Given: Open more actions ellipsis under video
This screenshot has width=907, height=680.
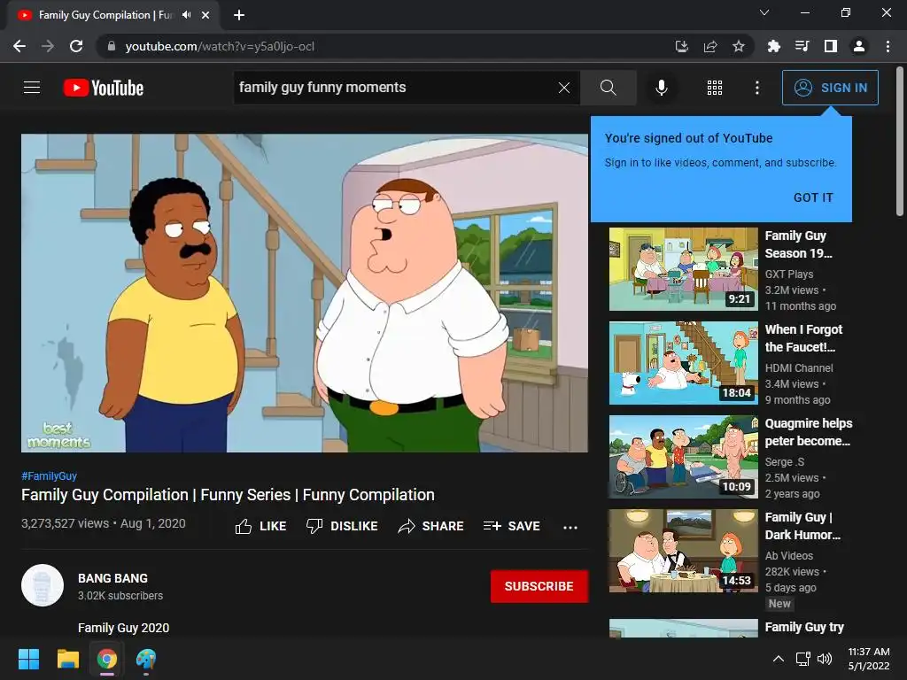Looking at the screenshot, I should (x=570, y=527).
